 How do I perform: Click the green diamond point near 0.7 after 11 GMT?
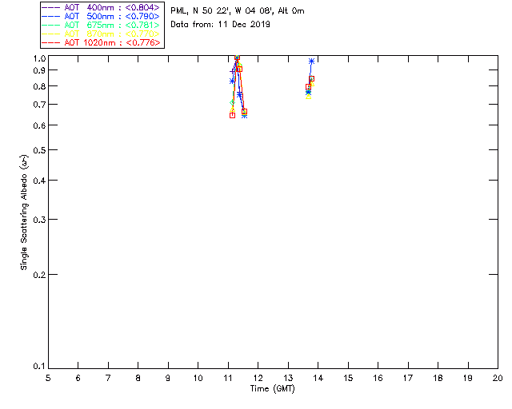pyautogui.click(x=232, y=103)
